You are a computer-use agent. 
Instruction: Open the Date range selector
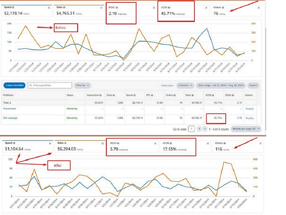(221, 85)
